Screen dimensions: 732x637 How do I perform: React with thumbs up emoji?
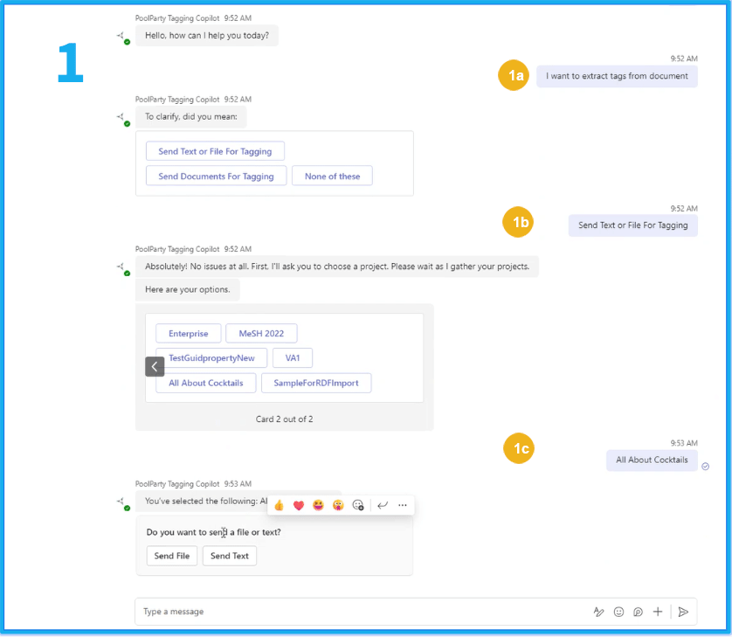coord(280,505)
